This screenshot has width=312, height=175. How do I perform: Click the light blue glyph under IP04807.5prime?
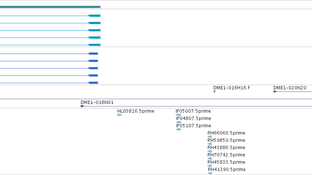(x=179, y=122)
